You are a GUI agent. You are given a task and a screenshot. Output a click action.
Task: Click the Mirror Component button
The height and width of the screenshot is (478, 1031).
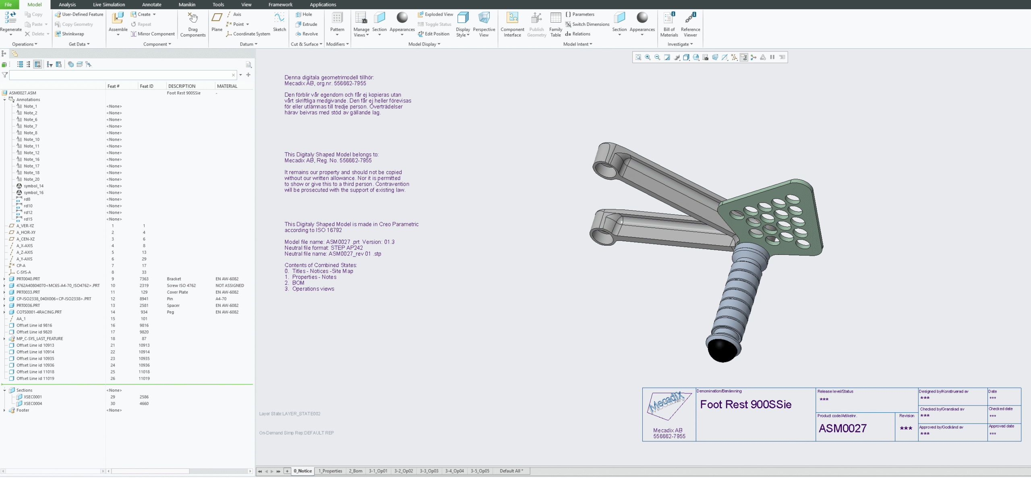[x=153, y=34]
